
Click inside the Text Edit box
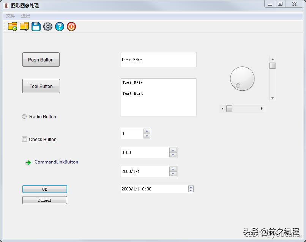pyautogui.click(x=159, y=97)
